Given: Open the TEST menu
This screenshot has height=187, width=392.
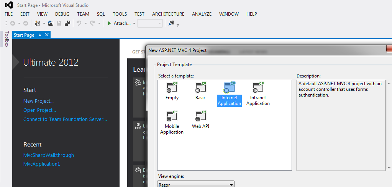Looking at the screenshot, I should click(139, 14).
